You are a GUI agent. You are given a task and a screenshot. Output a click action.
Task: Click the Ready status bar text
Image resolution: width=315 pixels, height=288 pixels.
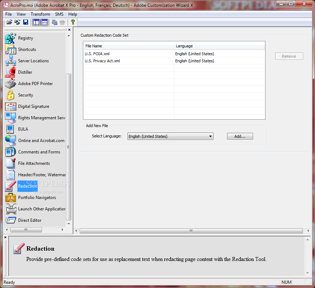[x=9, y=282]
